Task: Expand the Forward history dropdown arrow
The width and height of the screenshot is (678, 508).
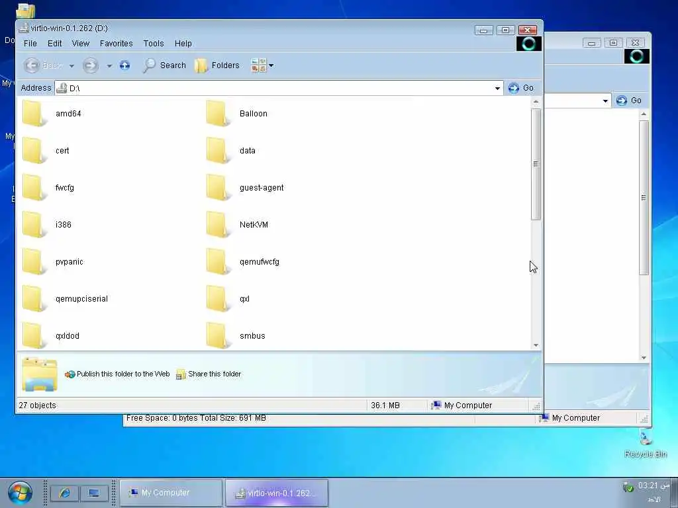Action: click(109, 65)
